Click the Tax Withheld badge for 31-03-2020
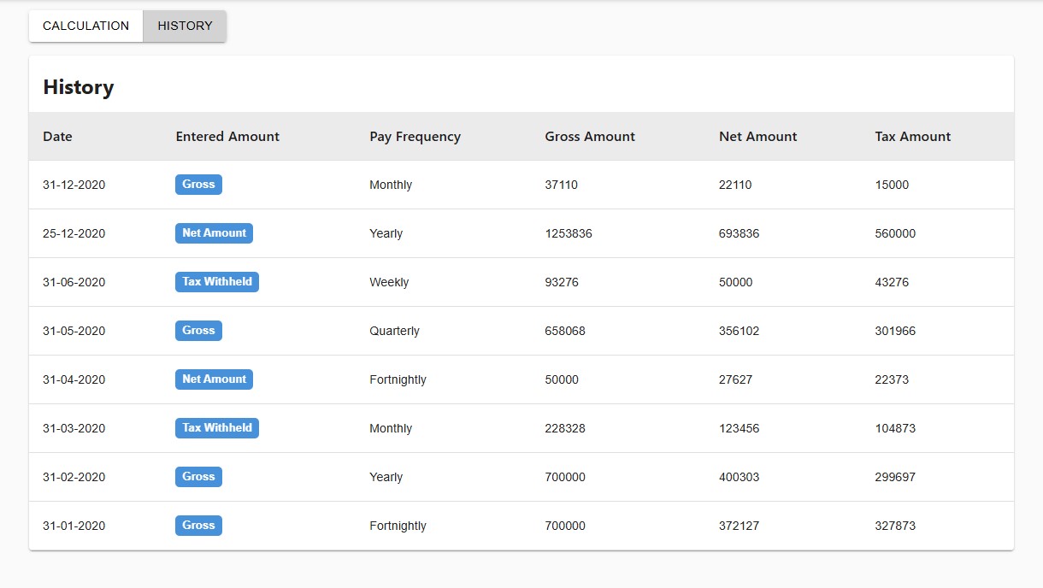 tap(217, 428)
